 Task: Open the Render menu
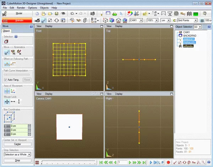coord(21,7)
